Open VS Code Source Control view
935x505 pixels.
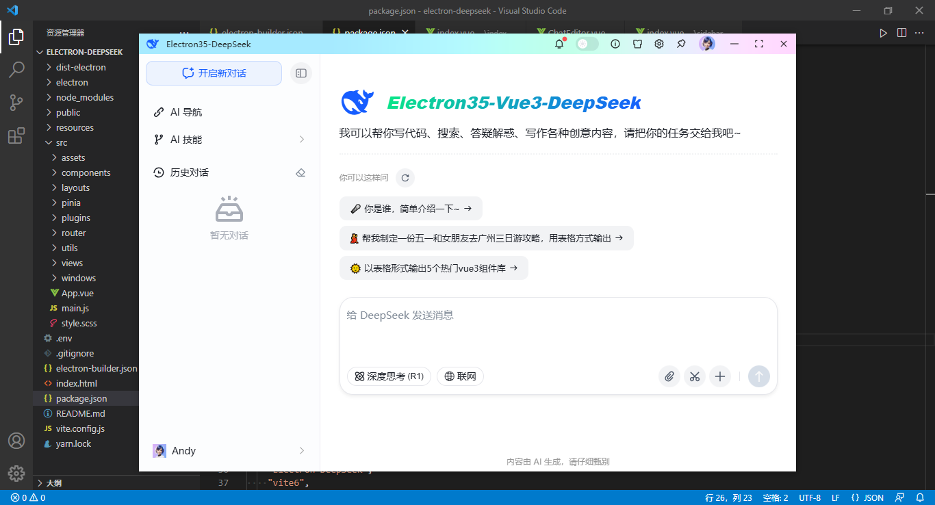tap(16, 103)
